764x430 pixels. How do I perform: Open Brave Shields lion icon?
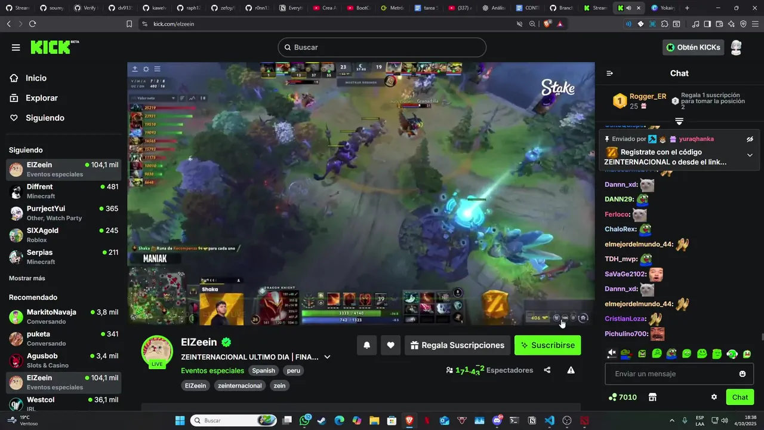547,24
